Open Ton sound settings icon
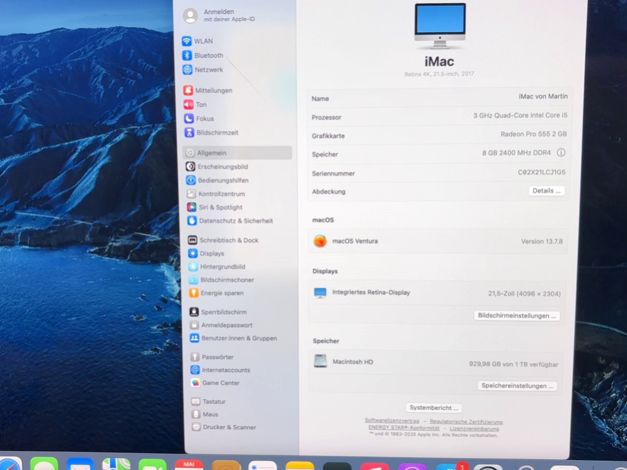627x470 pixels. pyautogui.click(x=189, y=104)
